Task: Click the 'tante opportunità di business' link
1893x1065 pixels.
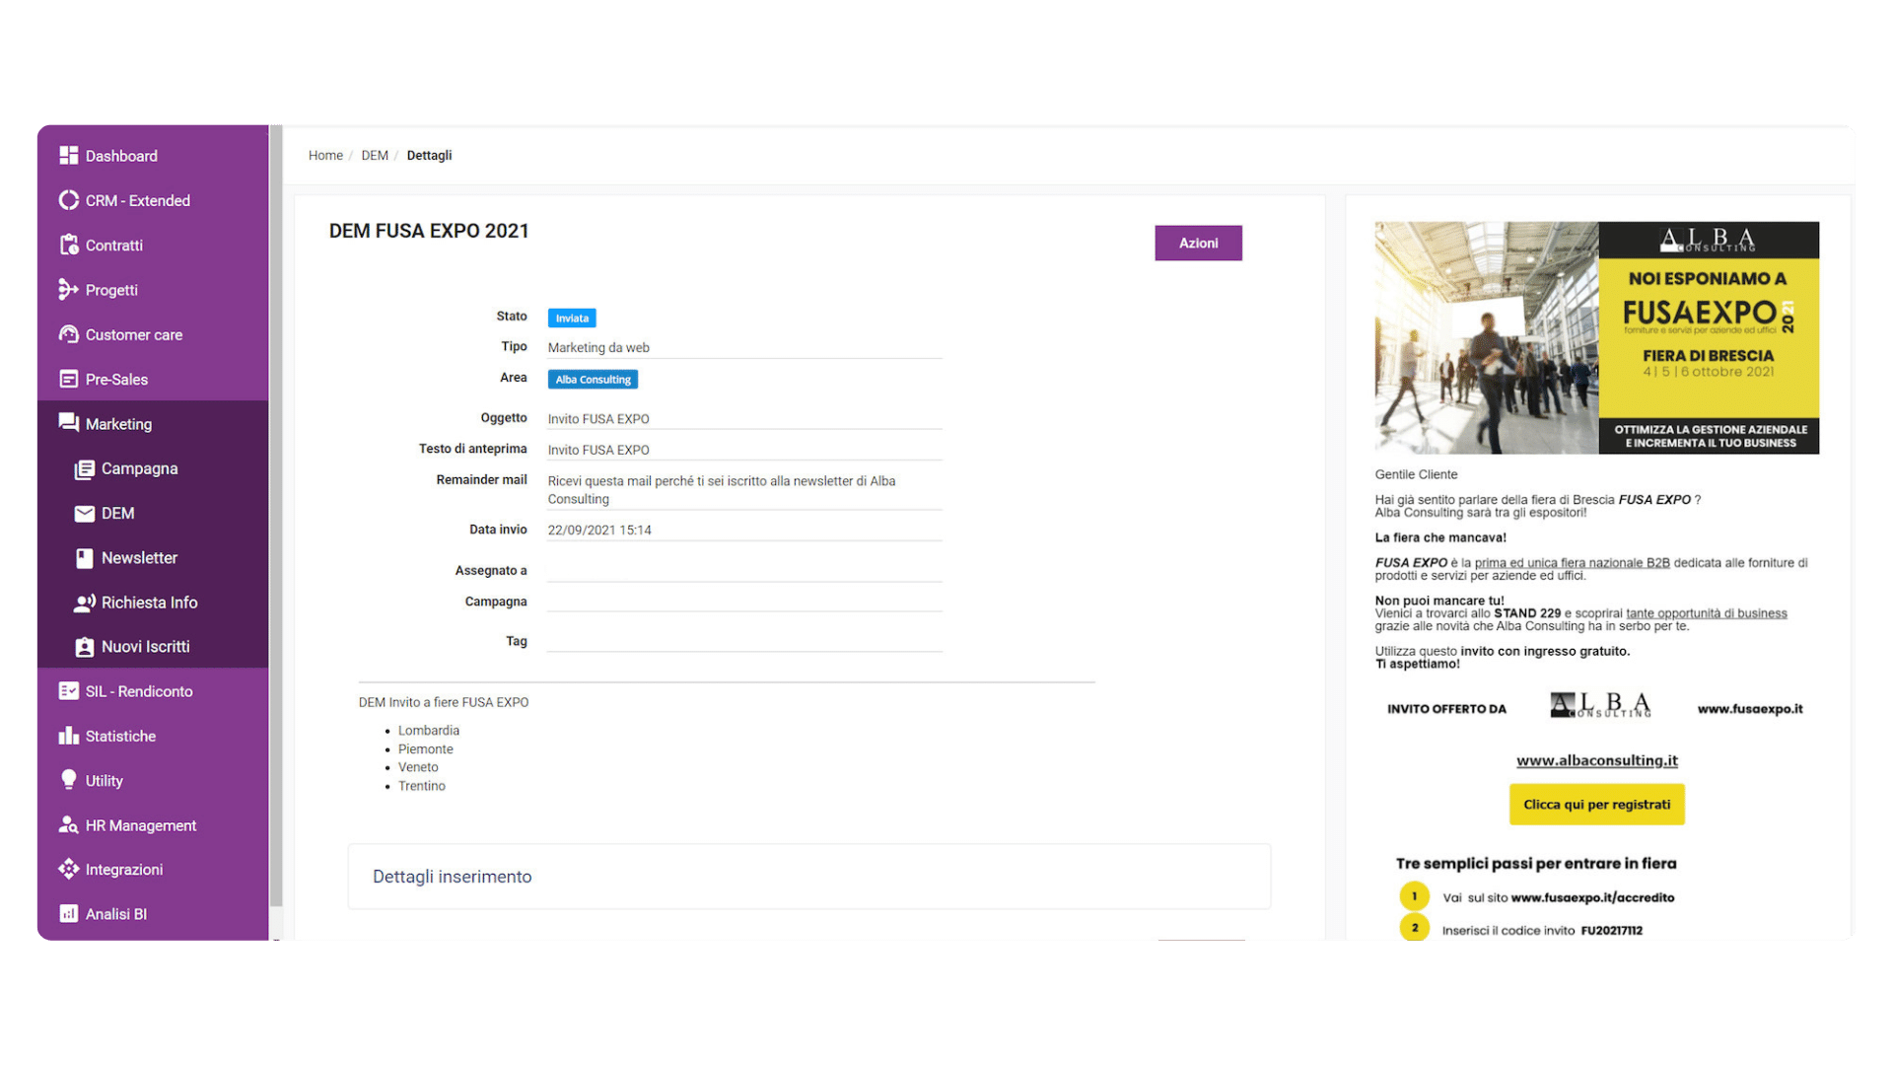Action: pyautogui.click(x=1706, y=613)
